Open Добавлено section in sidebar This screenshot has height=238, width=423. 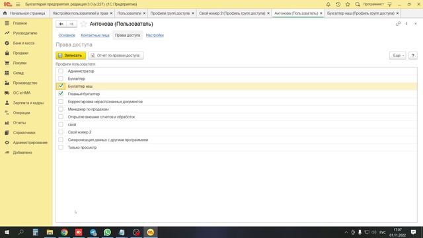coord(22,153)
